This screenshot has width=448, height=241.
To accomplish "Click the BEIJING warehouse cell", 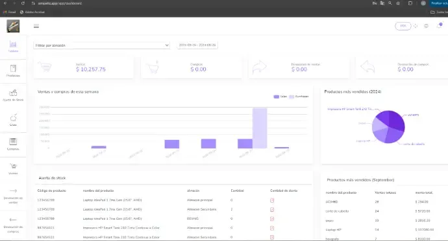I will pyautogui.click(x=193, y=219).
